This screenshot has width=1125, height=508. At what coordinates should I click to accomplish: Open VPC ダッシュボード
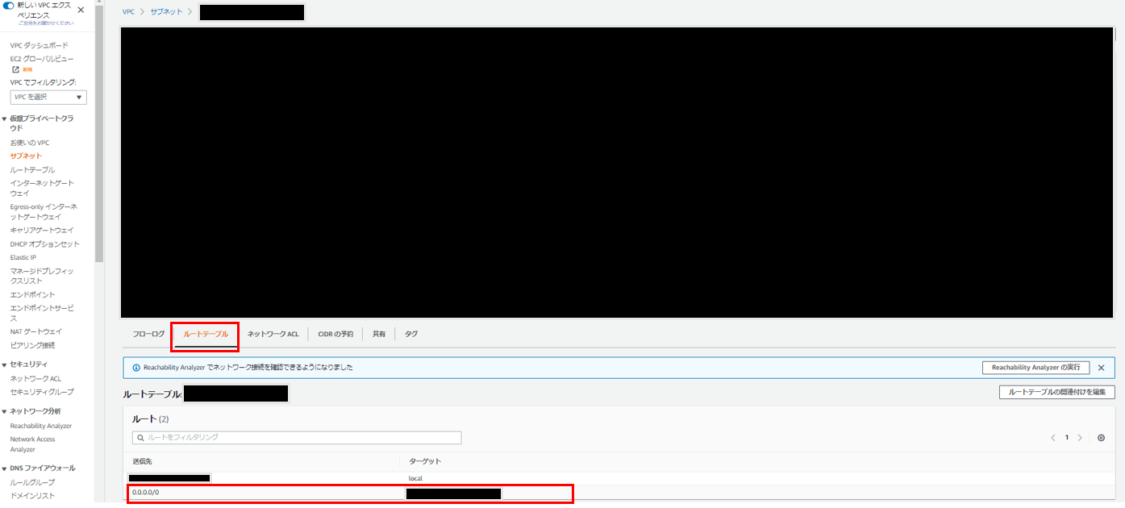(40, 45)
